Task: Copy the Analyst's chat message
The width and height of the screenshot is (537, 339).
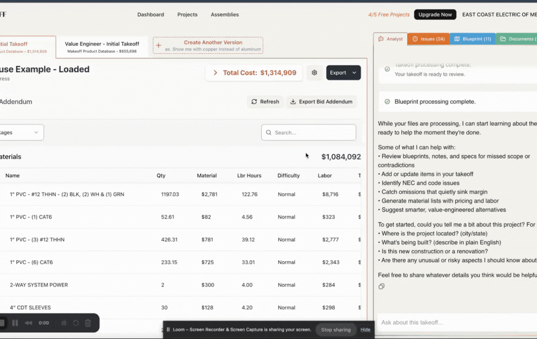Action: 381,286
